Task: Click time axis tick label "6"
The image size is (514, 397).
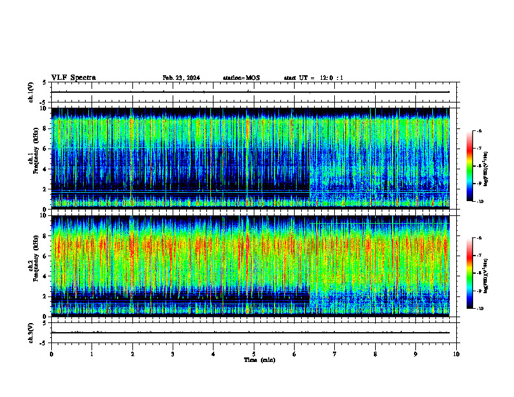Action: [295, 354]
